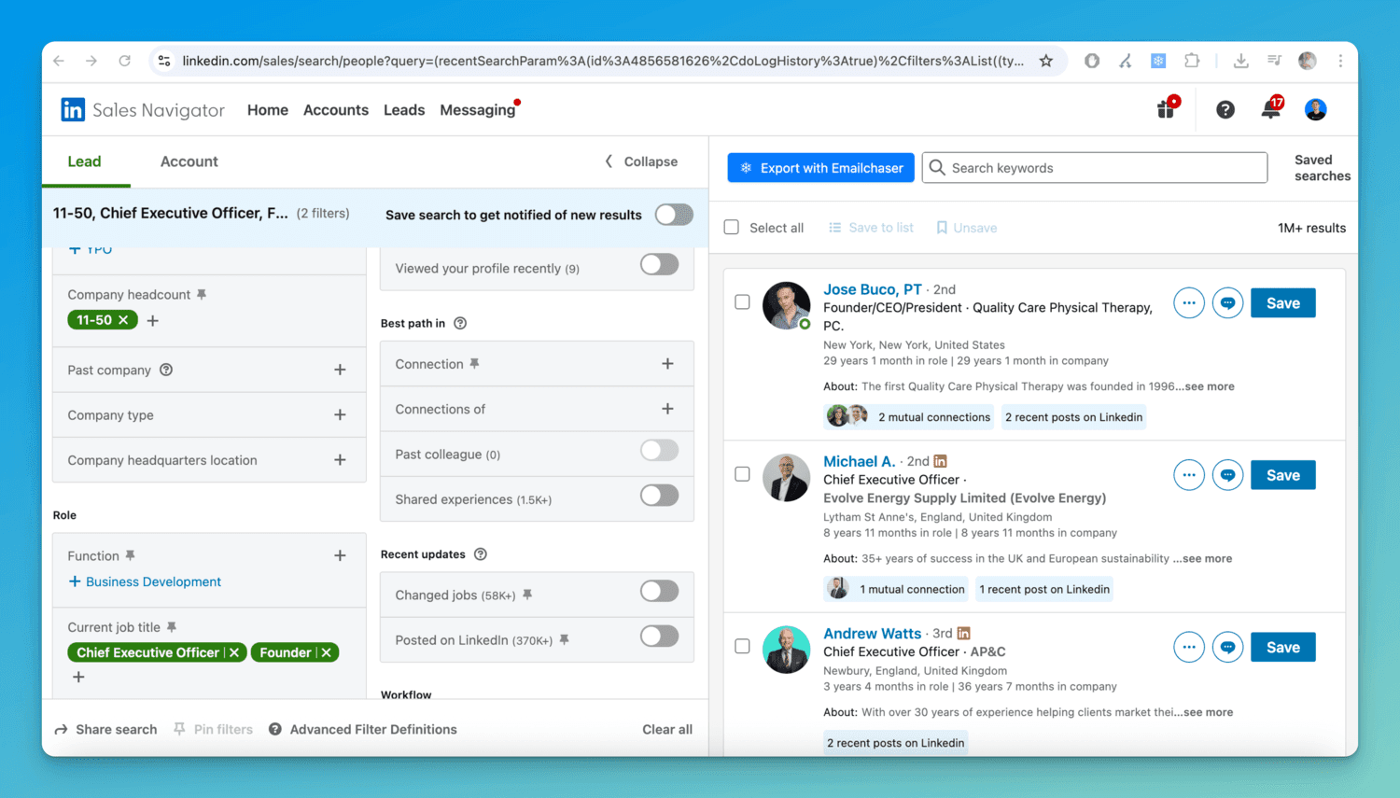Click the Best path in help icon
1400x798 pixels.
460,324
